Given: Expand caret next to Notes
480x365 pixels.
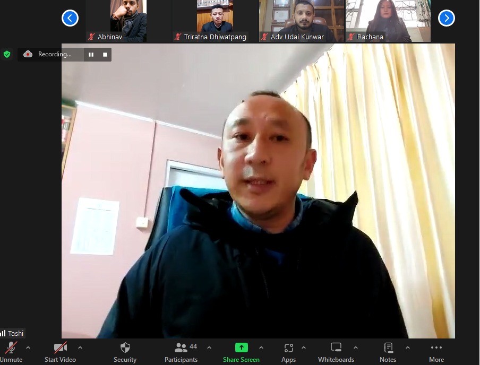Looking at the screenshot, I should (408, 348).
